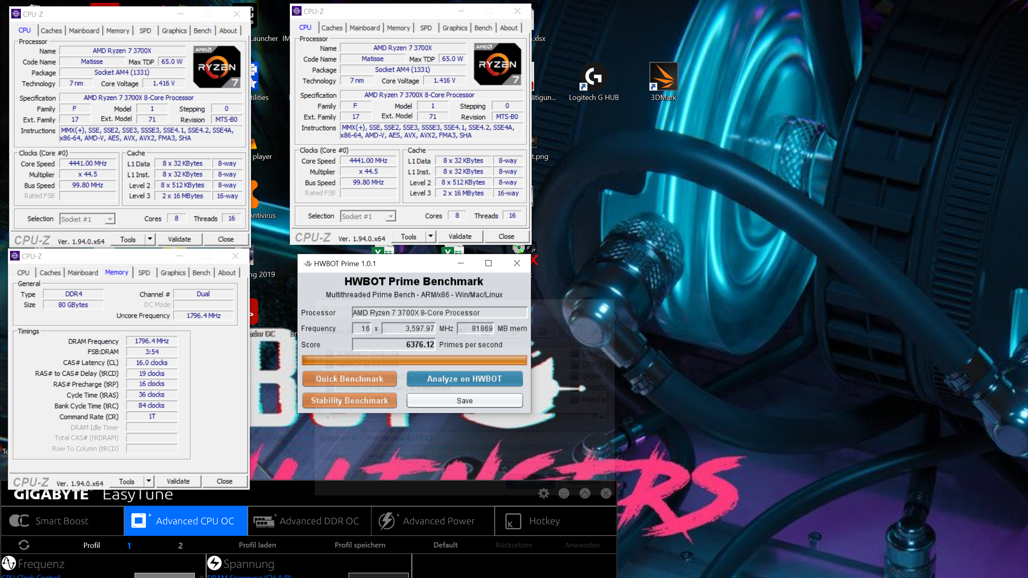Click Ryzen 7 logo in CPU-Z above HWBOT
1028x578 pixels.
point(498,64)
